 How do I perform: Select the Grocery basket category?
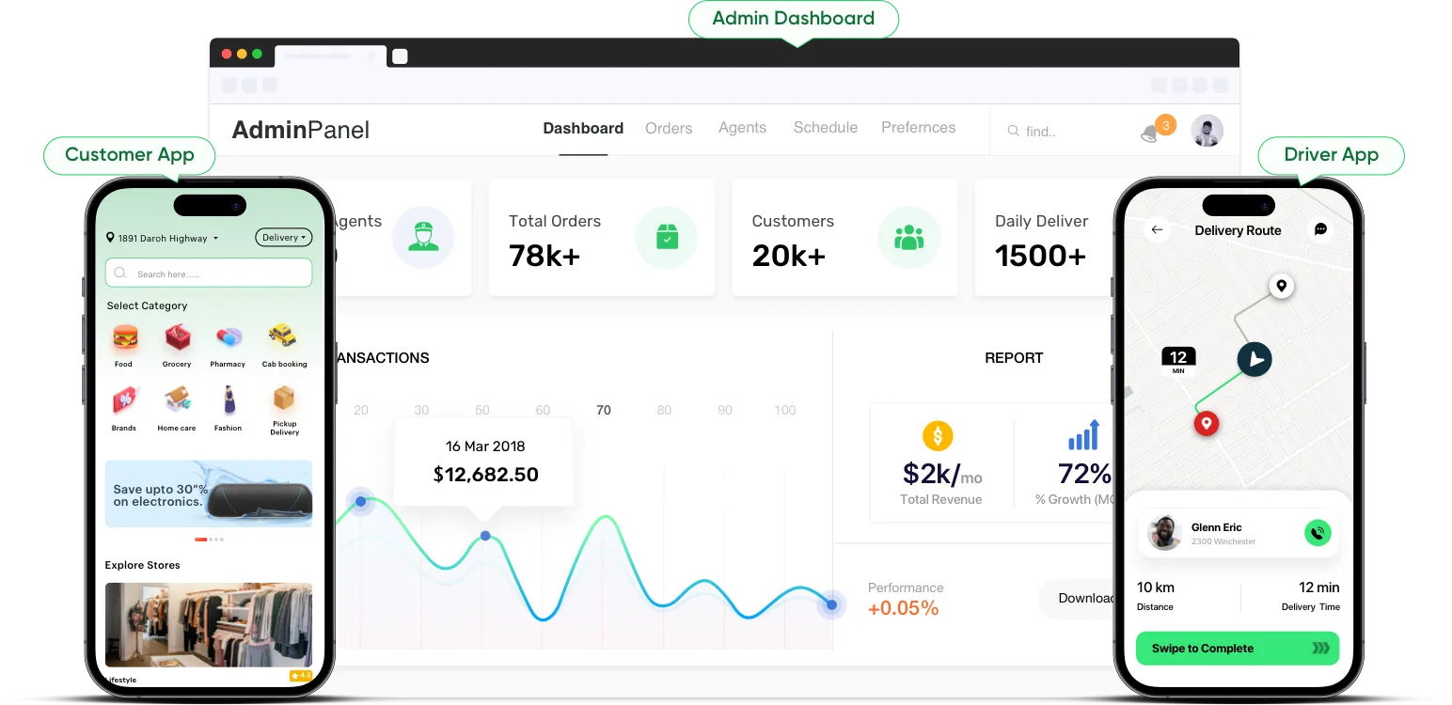(177, 337)
